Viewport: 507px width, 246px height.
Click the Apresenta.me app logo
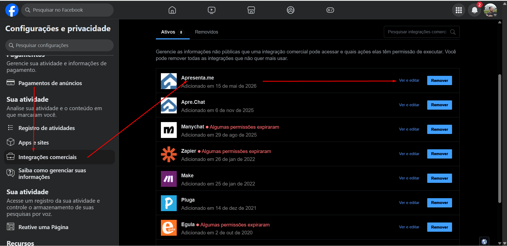click(169, 81)
